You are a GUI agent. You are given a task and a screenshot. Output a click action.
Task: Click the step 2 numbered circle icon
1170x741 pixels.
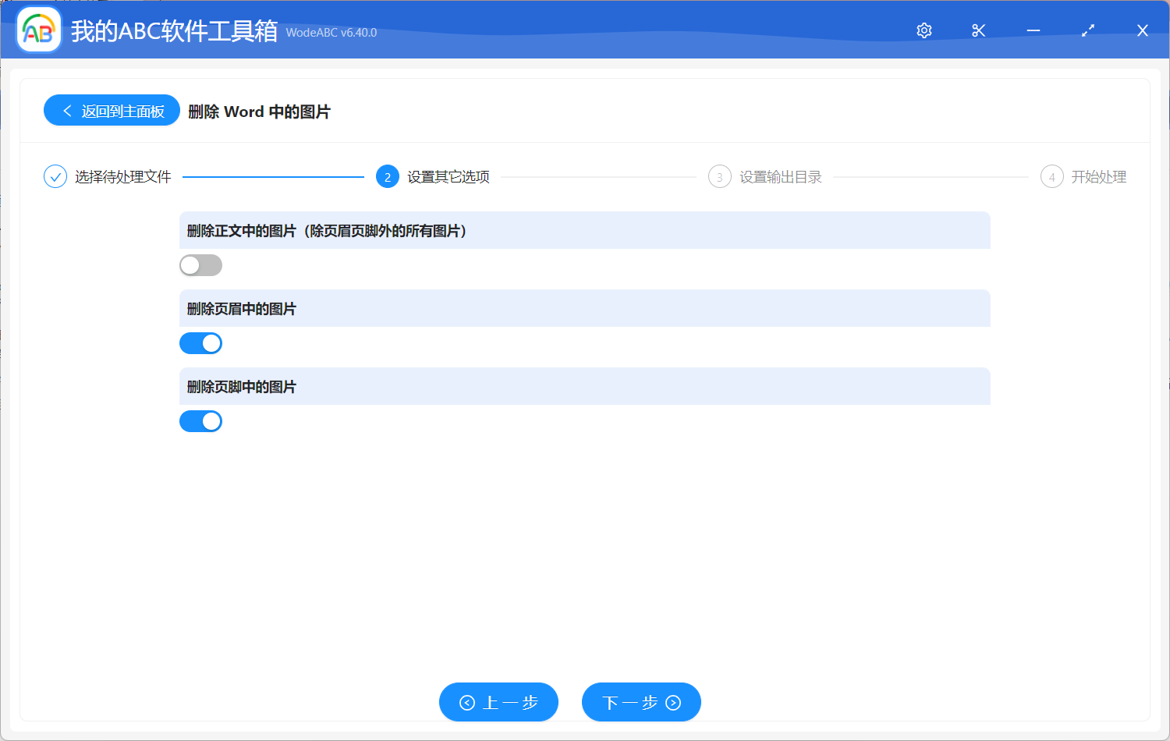tap(388, 176)
